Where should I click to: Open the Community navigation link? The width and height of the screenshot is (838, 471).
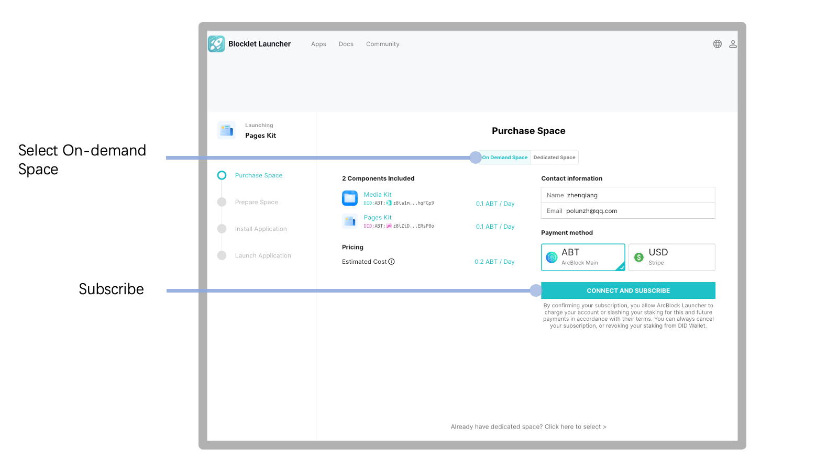click(x=382, y=44)
